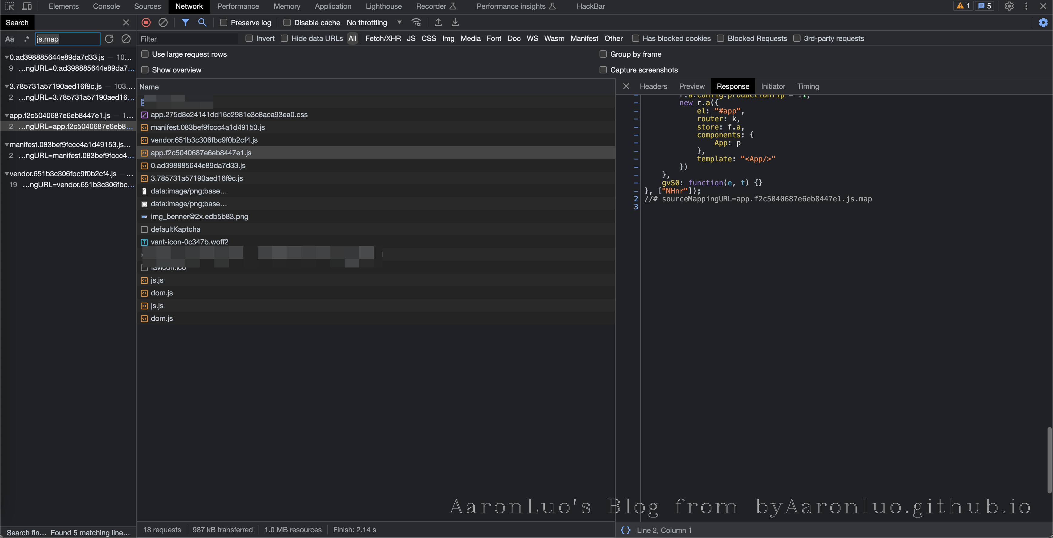Open network conditions wifi icon

(416, 22)
